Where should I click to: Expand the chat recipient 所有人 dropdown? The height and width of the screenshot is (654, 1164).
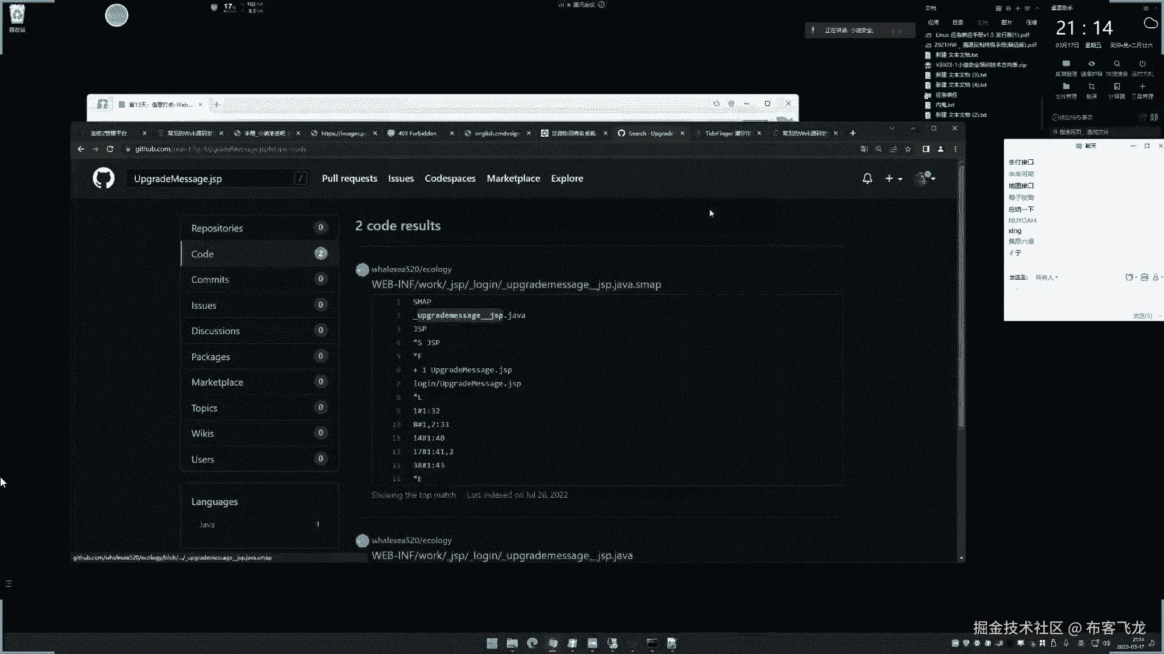[x=1047, y=277]
